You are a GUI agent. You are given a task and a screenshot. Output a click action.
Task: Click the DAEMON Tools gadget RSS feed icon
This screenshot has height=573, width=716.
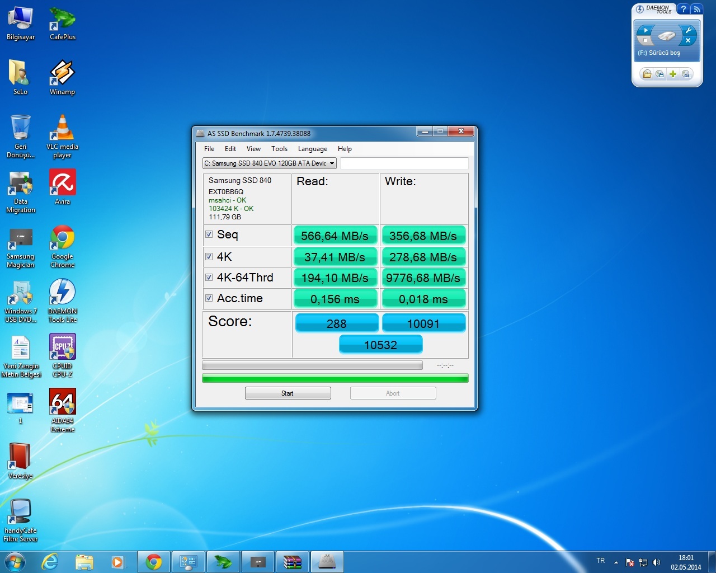click(x=696, y=10)
